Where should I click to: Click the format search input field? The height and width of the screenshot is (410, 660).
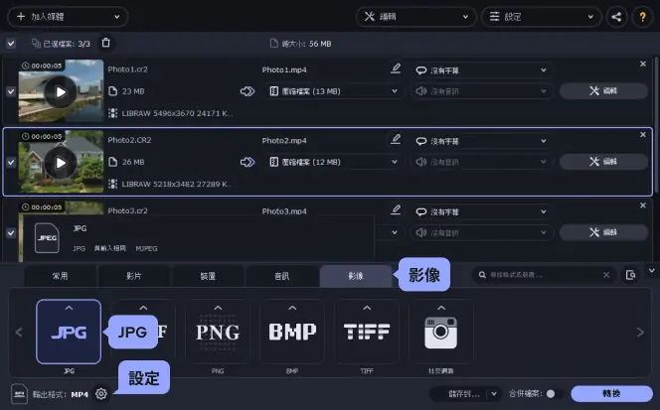pyautogui.click(x=543, y=275)
